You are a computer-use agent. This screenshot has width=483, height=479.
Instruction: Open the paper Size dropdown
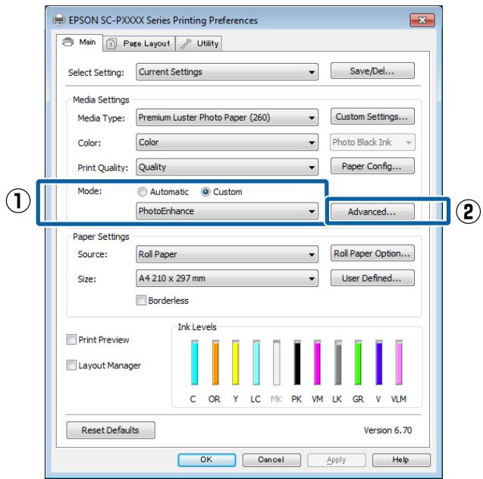click(x=227, y=279)
